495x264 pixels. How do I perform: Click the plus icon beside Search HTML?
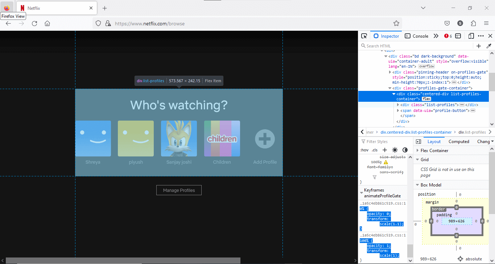click(x=479, y=46)
